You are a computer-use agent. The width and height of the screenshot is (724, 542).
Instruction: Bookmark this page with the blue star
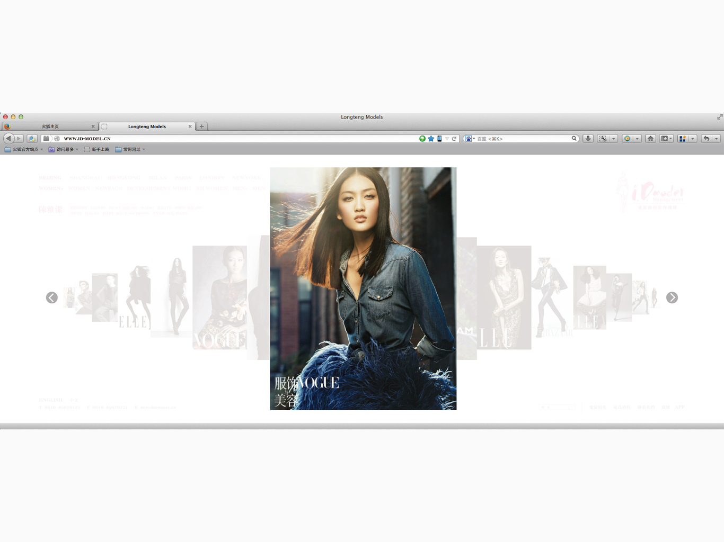pos(431,139)
